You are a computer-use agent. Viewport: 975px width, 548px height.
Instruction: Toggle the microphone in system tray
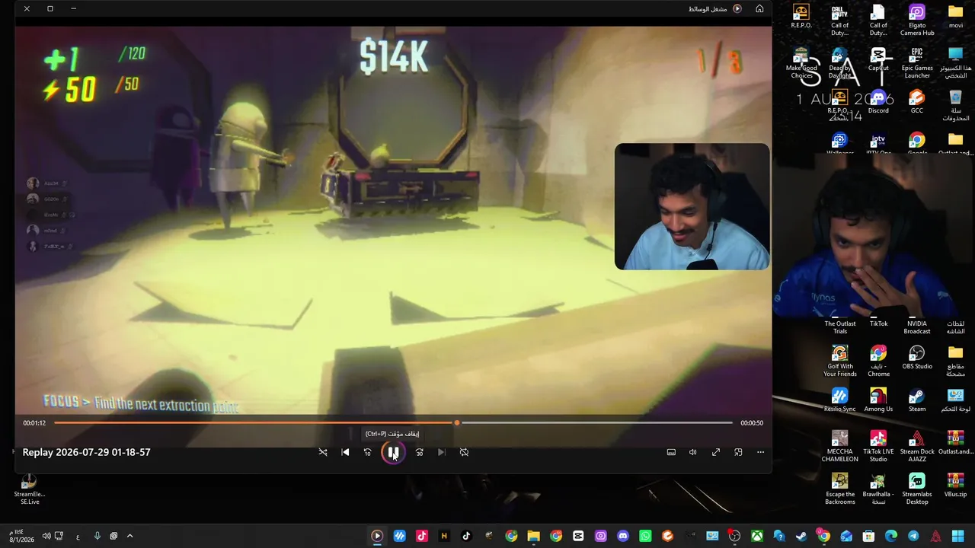pyautogui.click(x=97, y=536)
